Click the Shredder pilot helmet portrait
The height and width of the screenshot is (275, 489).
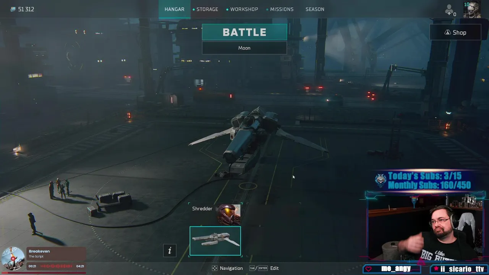coord(229,214)
